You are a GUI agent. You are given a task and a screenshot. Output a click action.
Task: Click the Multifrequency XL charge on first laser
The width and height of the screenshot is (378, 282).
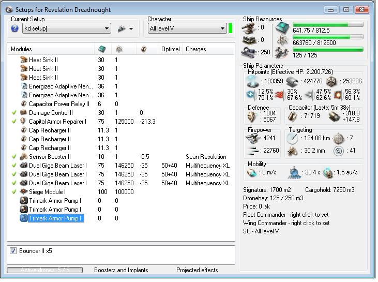pos(207,166)
